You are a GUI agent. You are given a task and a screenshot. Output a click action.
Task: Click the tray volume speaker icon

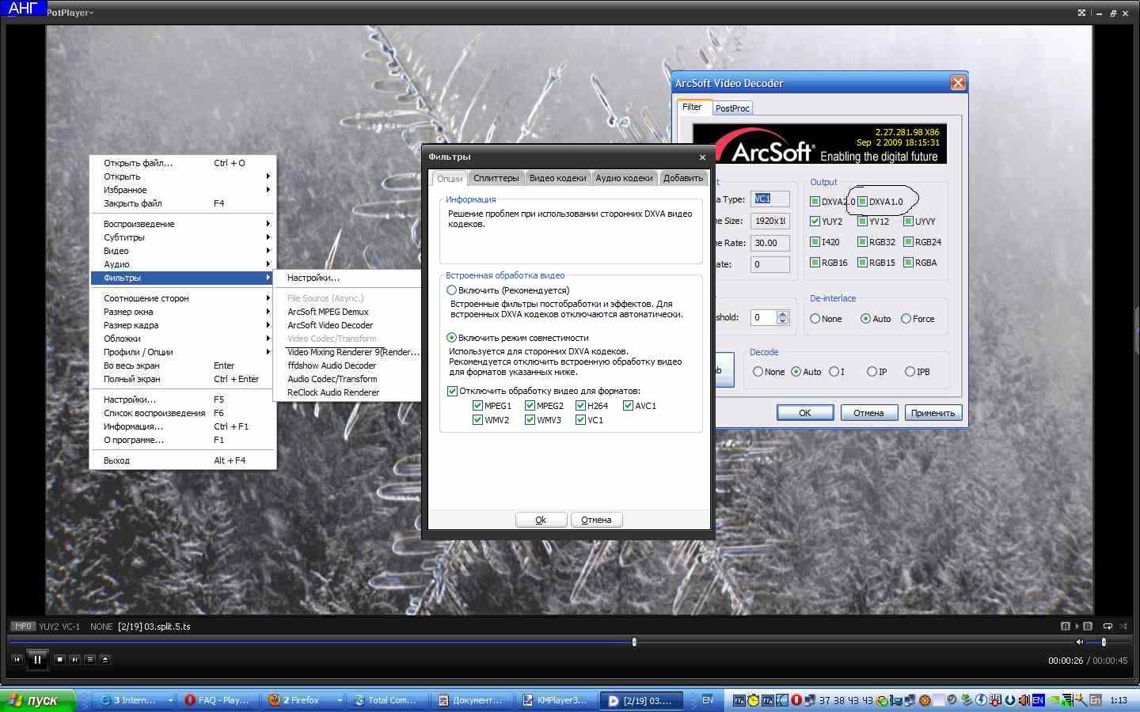(1024, 700)
